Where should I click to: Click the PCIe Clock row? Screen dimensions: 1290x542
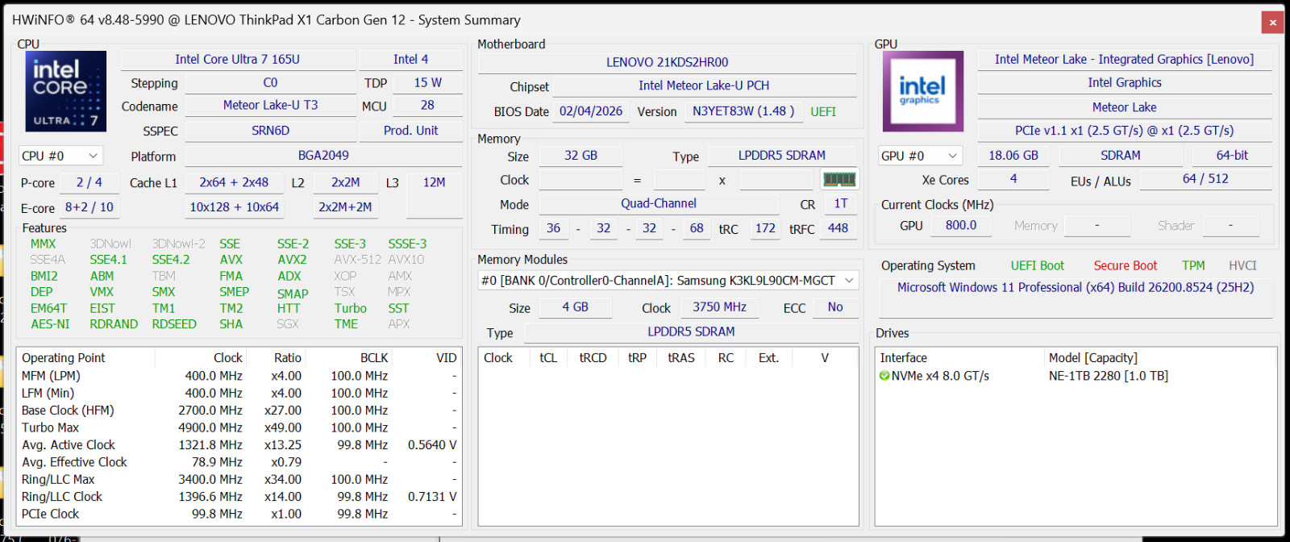pos(239,515)
